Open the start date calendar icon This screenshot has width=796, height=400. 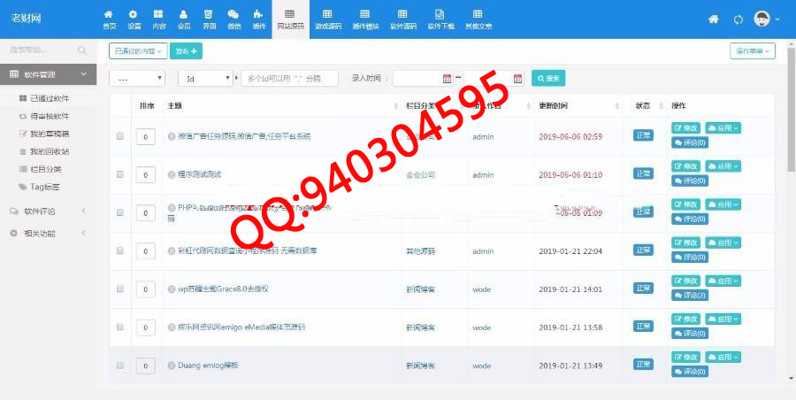click(447, 79)
